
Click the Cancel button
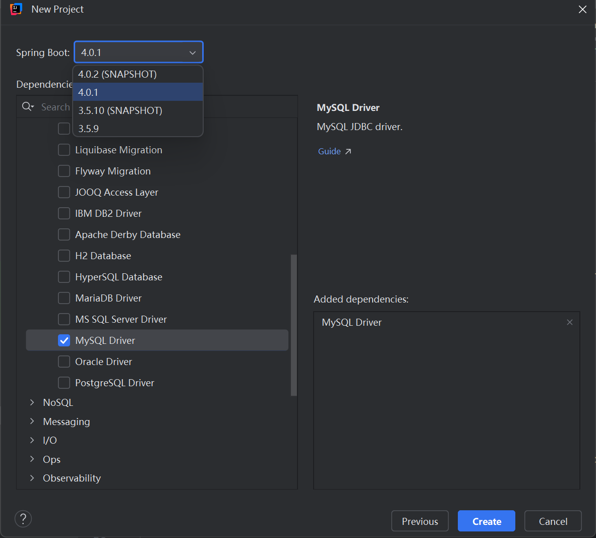[x=553, y=521]
